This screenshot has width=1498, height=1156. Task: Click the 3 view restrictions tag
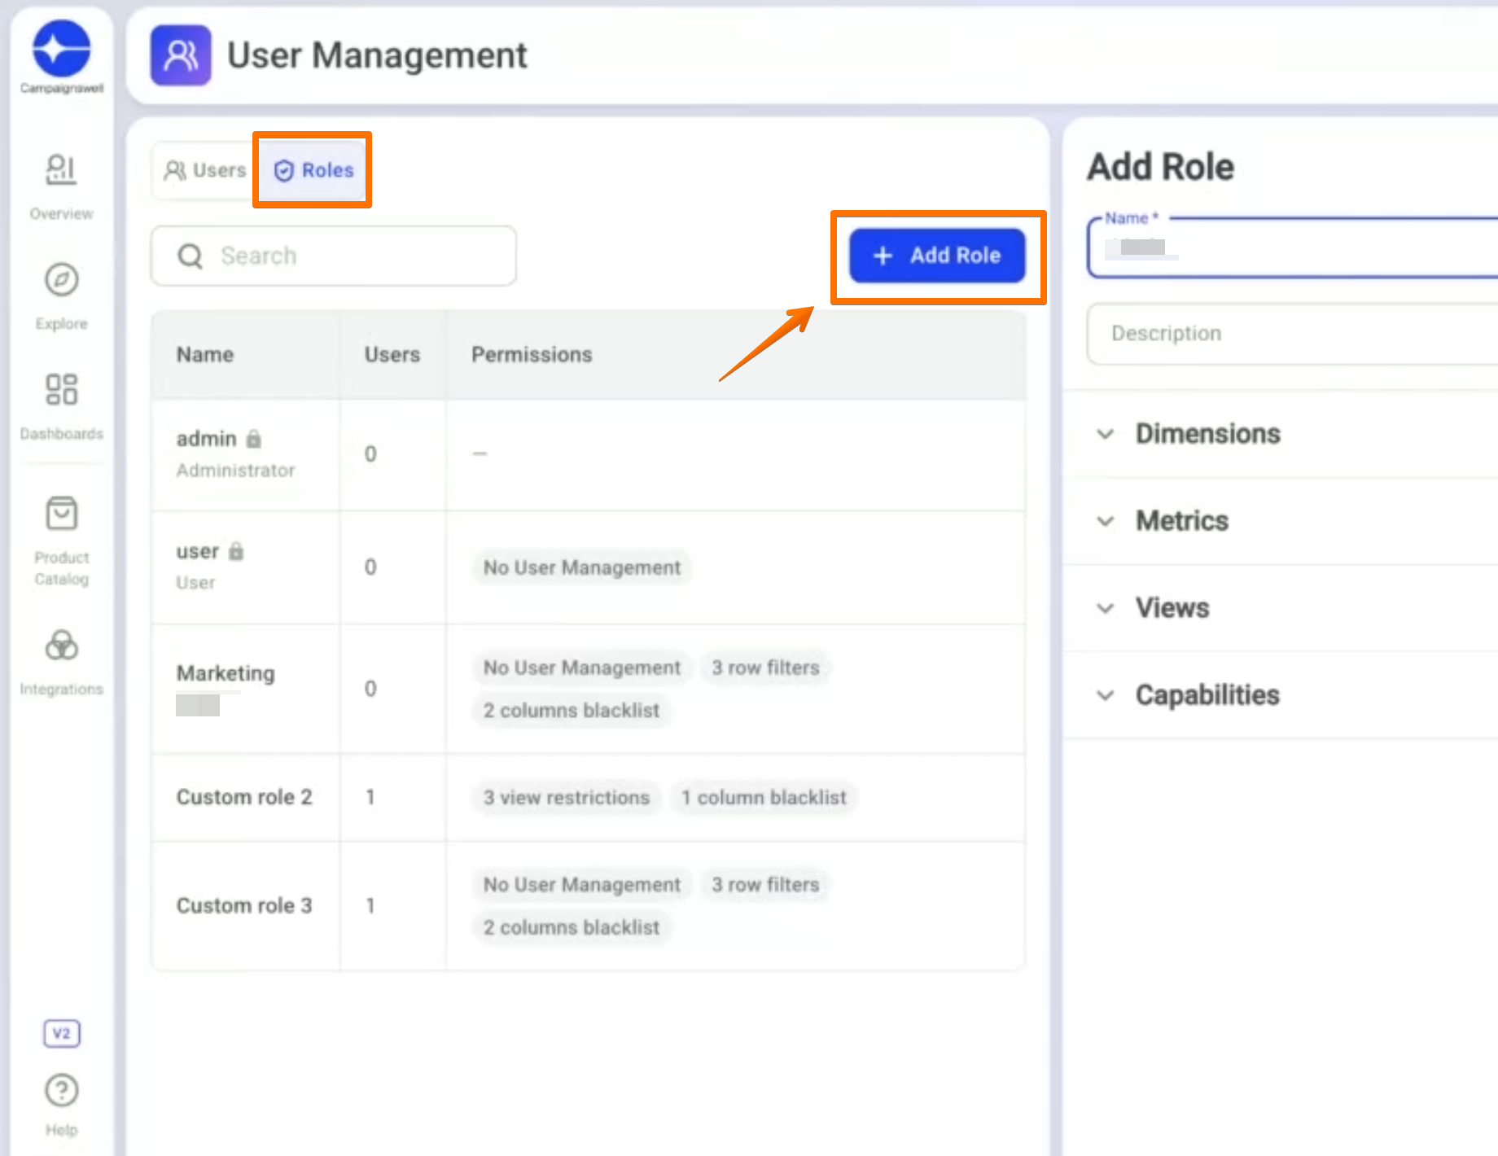[x=567, y=798]
